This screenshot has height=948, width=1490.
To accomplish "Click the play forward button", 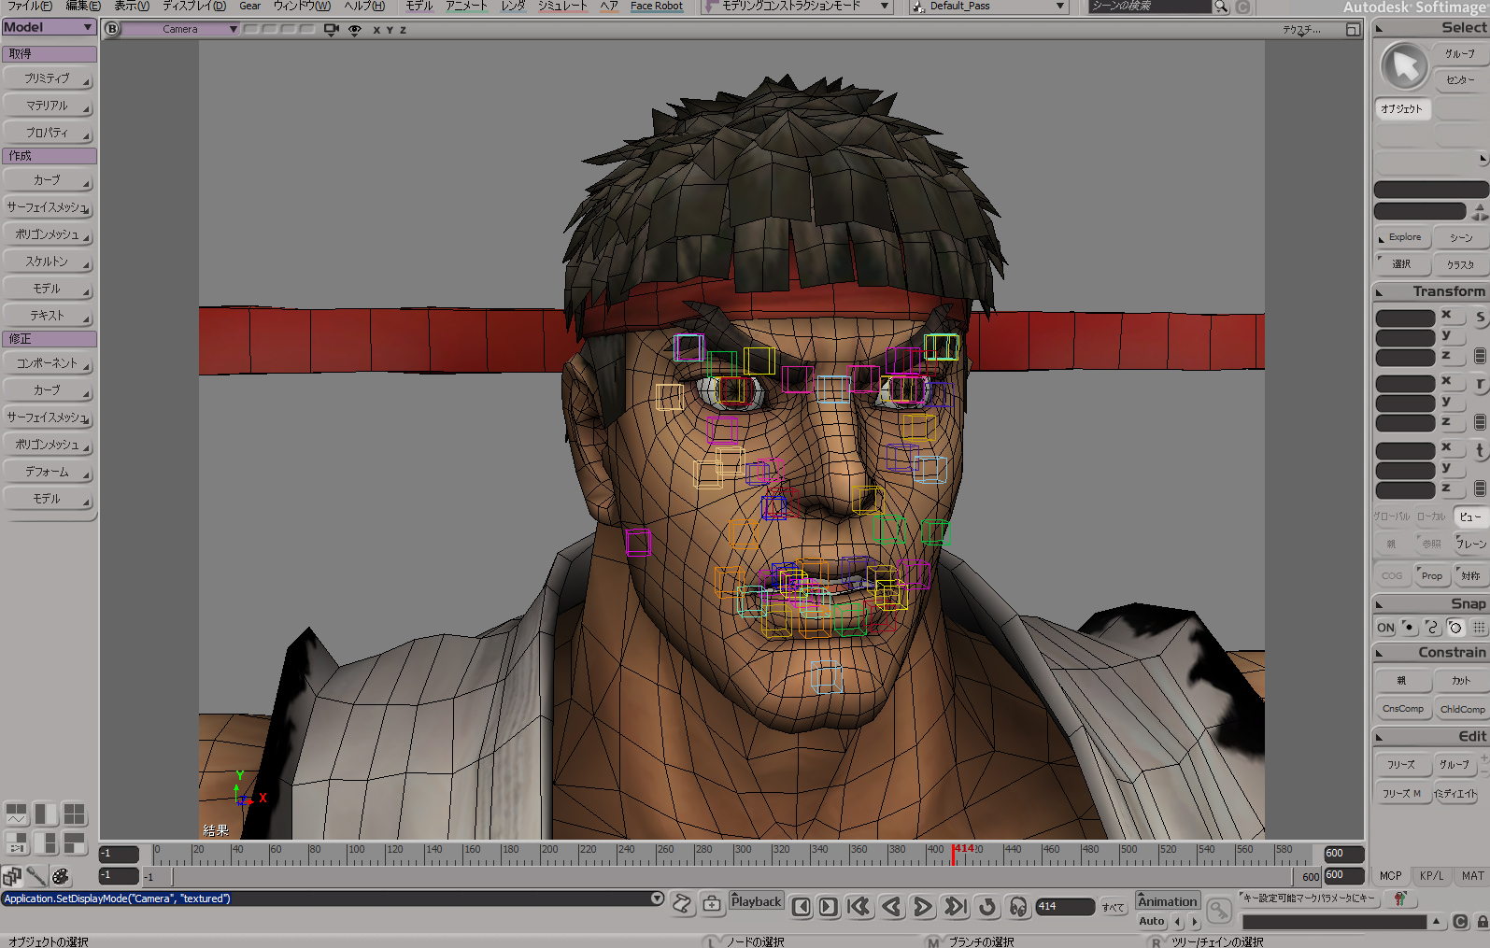I will [x=922, y=906].
